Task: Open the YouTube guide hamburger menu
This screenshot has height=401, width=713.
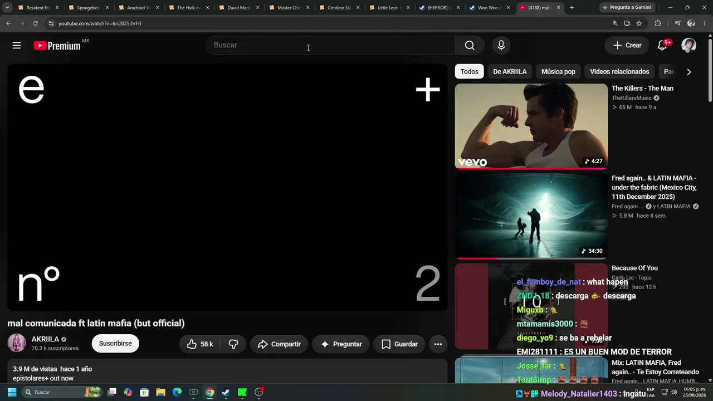Action: [x=17, y=46]
